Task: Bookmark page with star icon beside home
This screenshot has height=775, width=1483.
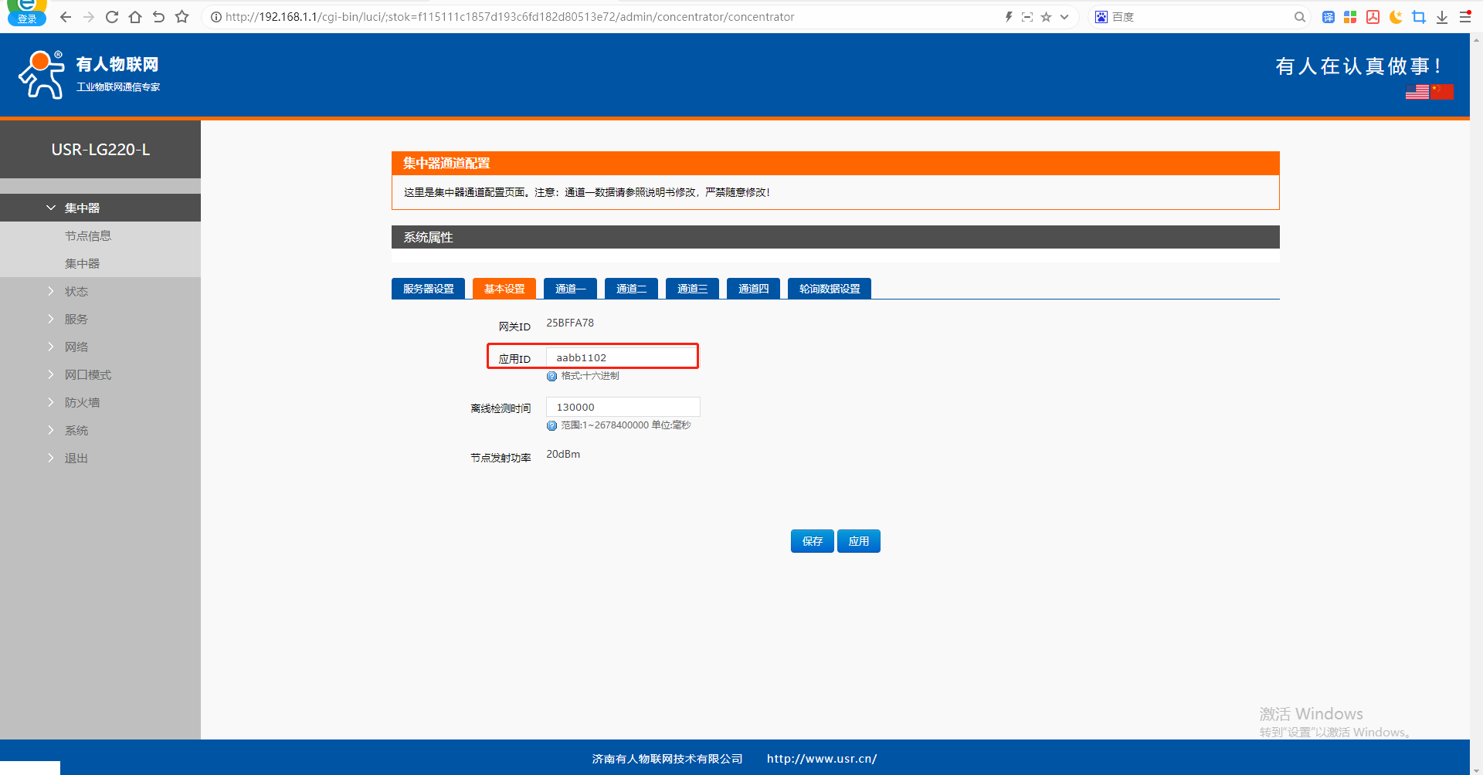Action: [x=182, y=17]
